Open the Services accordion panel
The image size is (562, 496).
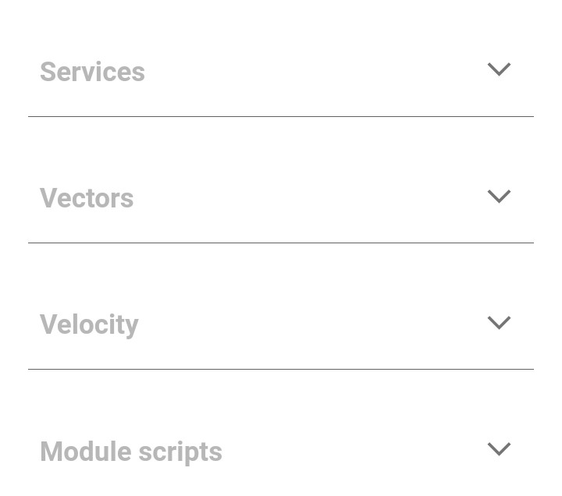click(499, 69)
